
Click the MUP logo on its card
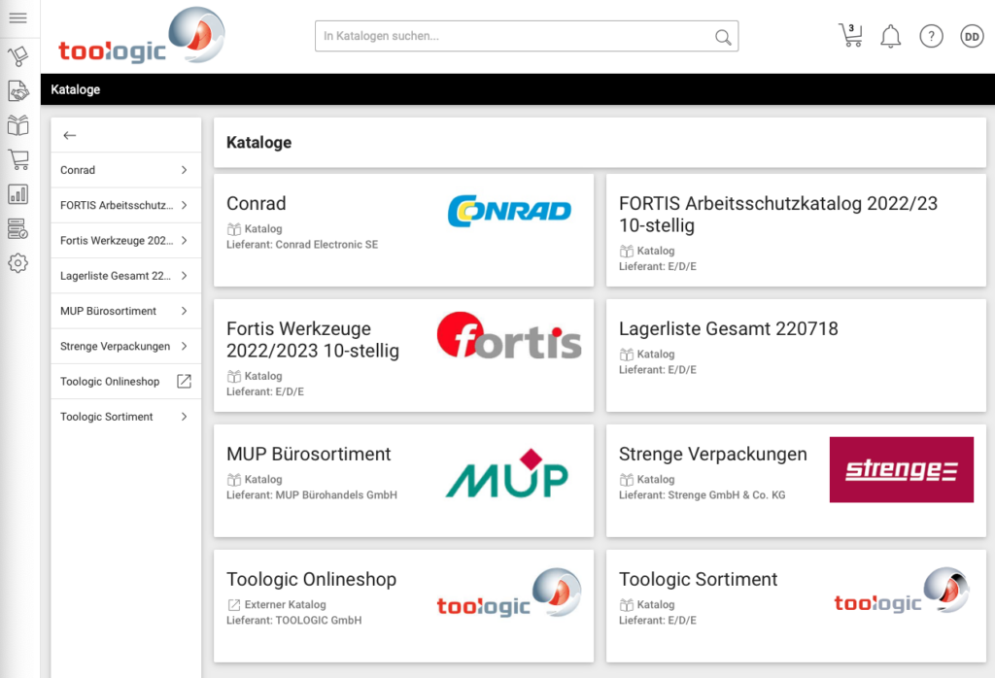click(506, 474)
